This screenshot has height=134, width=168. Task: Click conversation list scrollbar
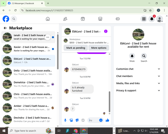[x=58, y=52]
